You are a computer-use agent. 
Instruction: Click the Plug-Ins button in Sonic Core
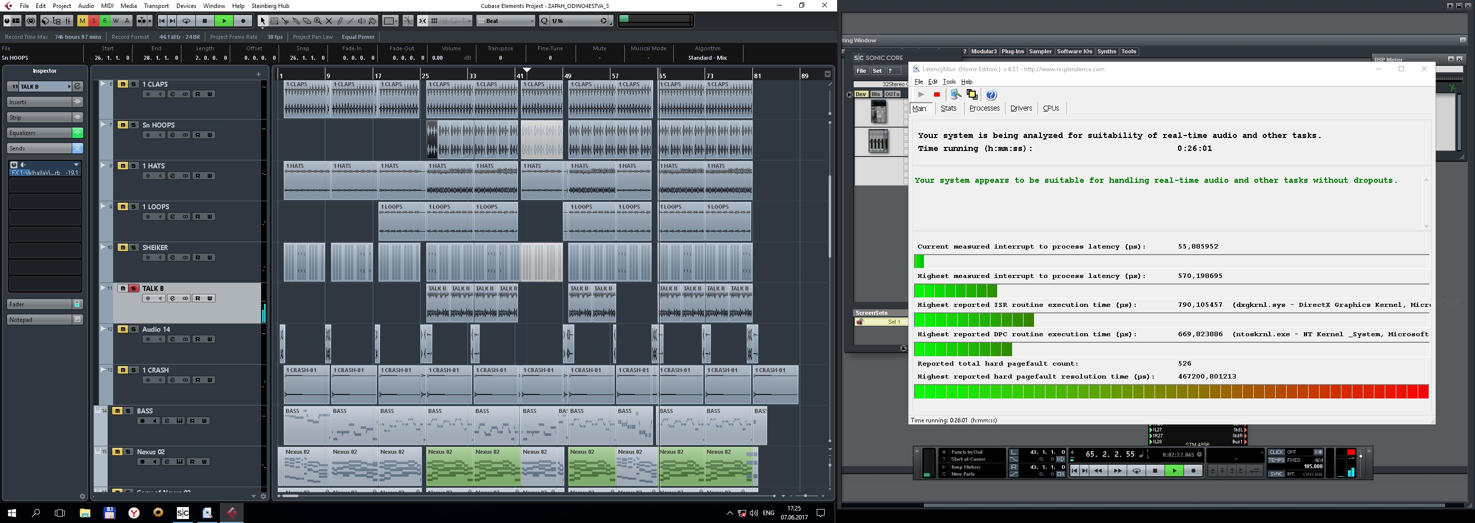click(x=1013, y=51)
